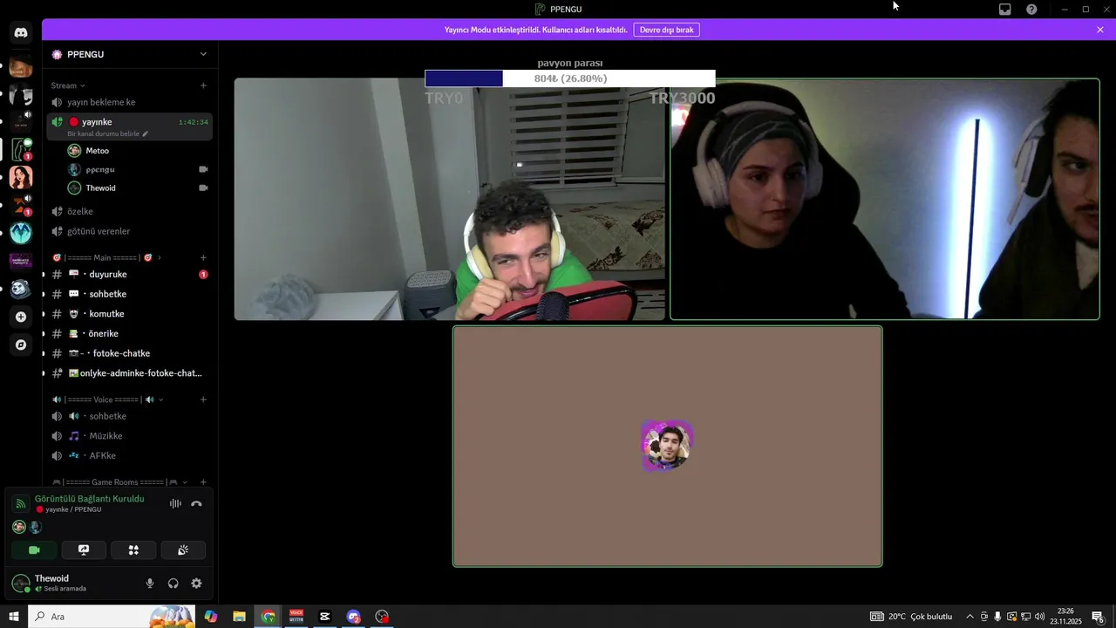Dismiss the Streamer Mode banner

click(1100, 30)
